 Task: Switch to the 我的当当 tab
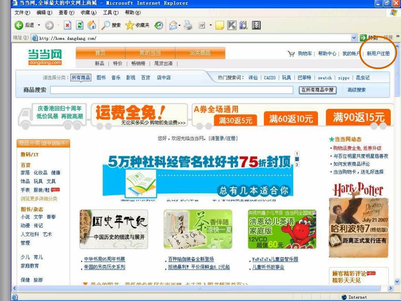[x=150, y=53]
